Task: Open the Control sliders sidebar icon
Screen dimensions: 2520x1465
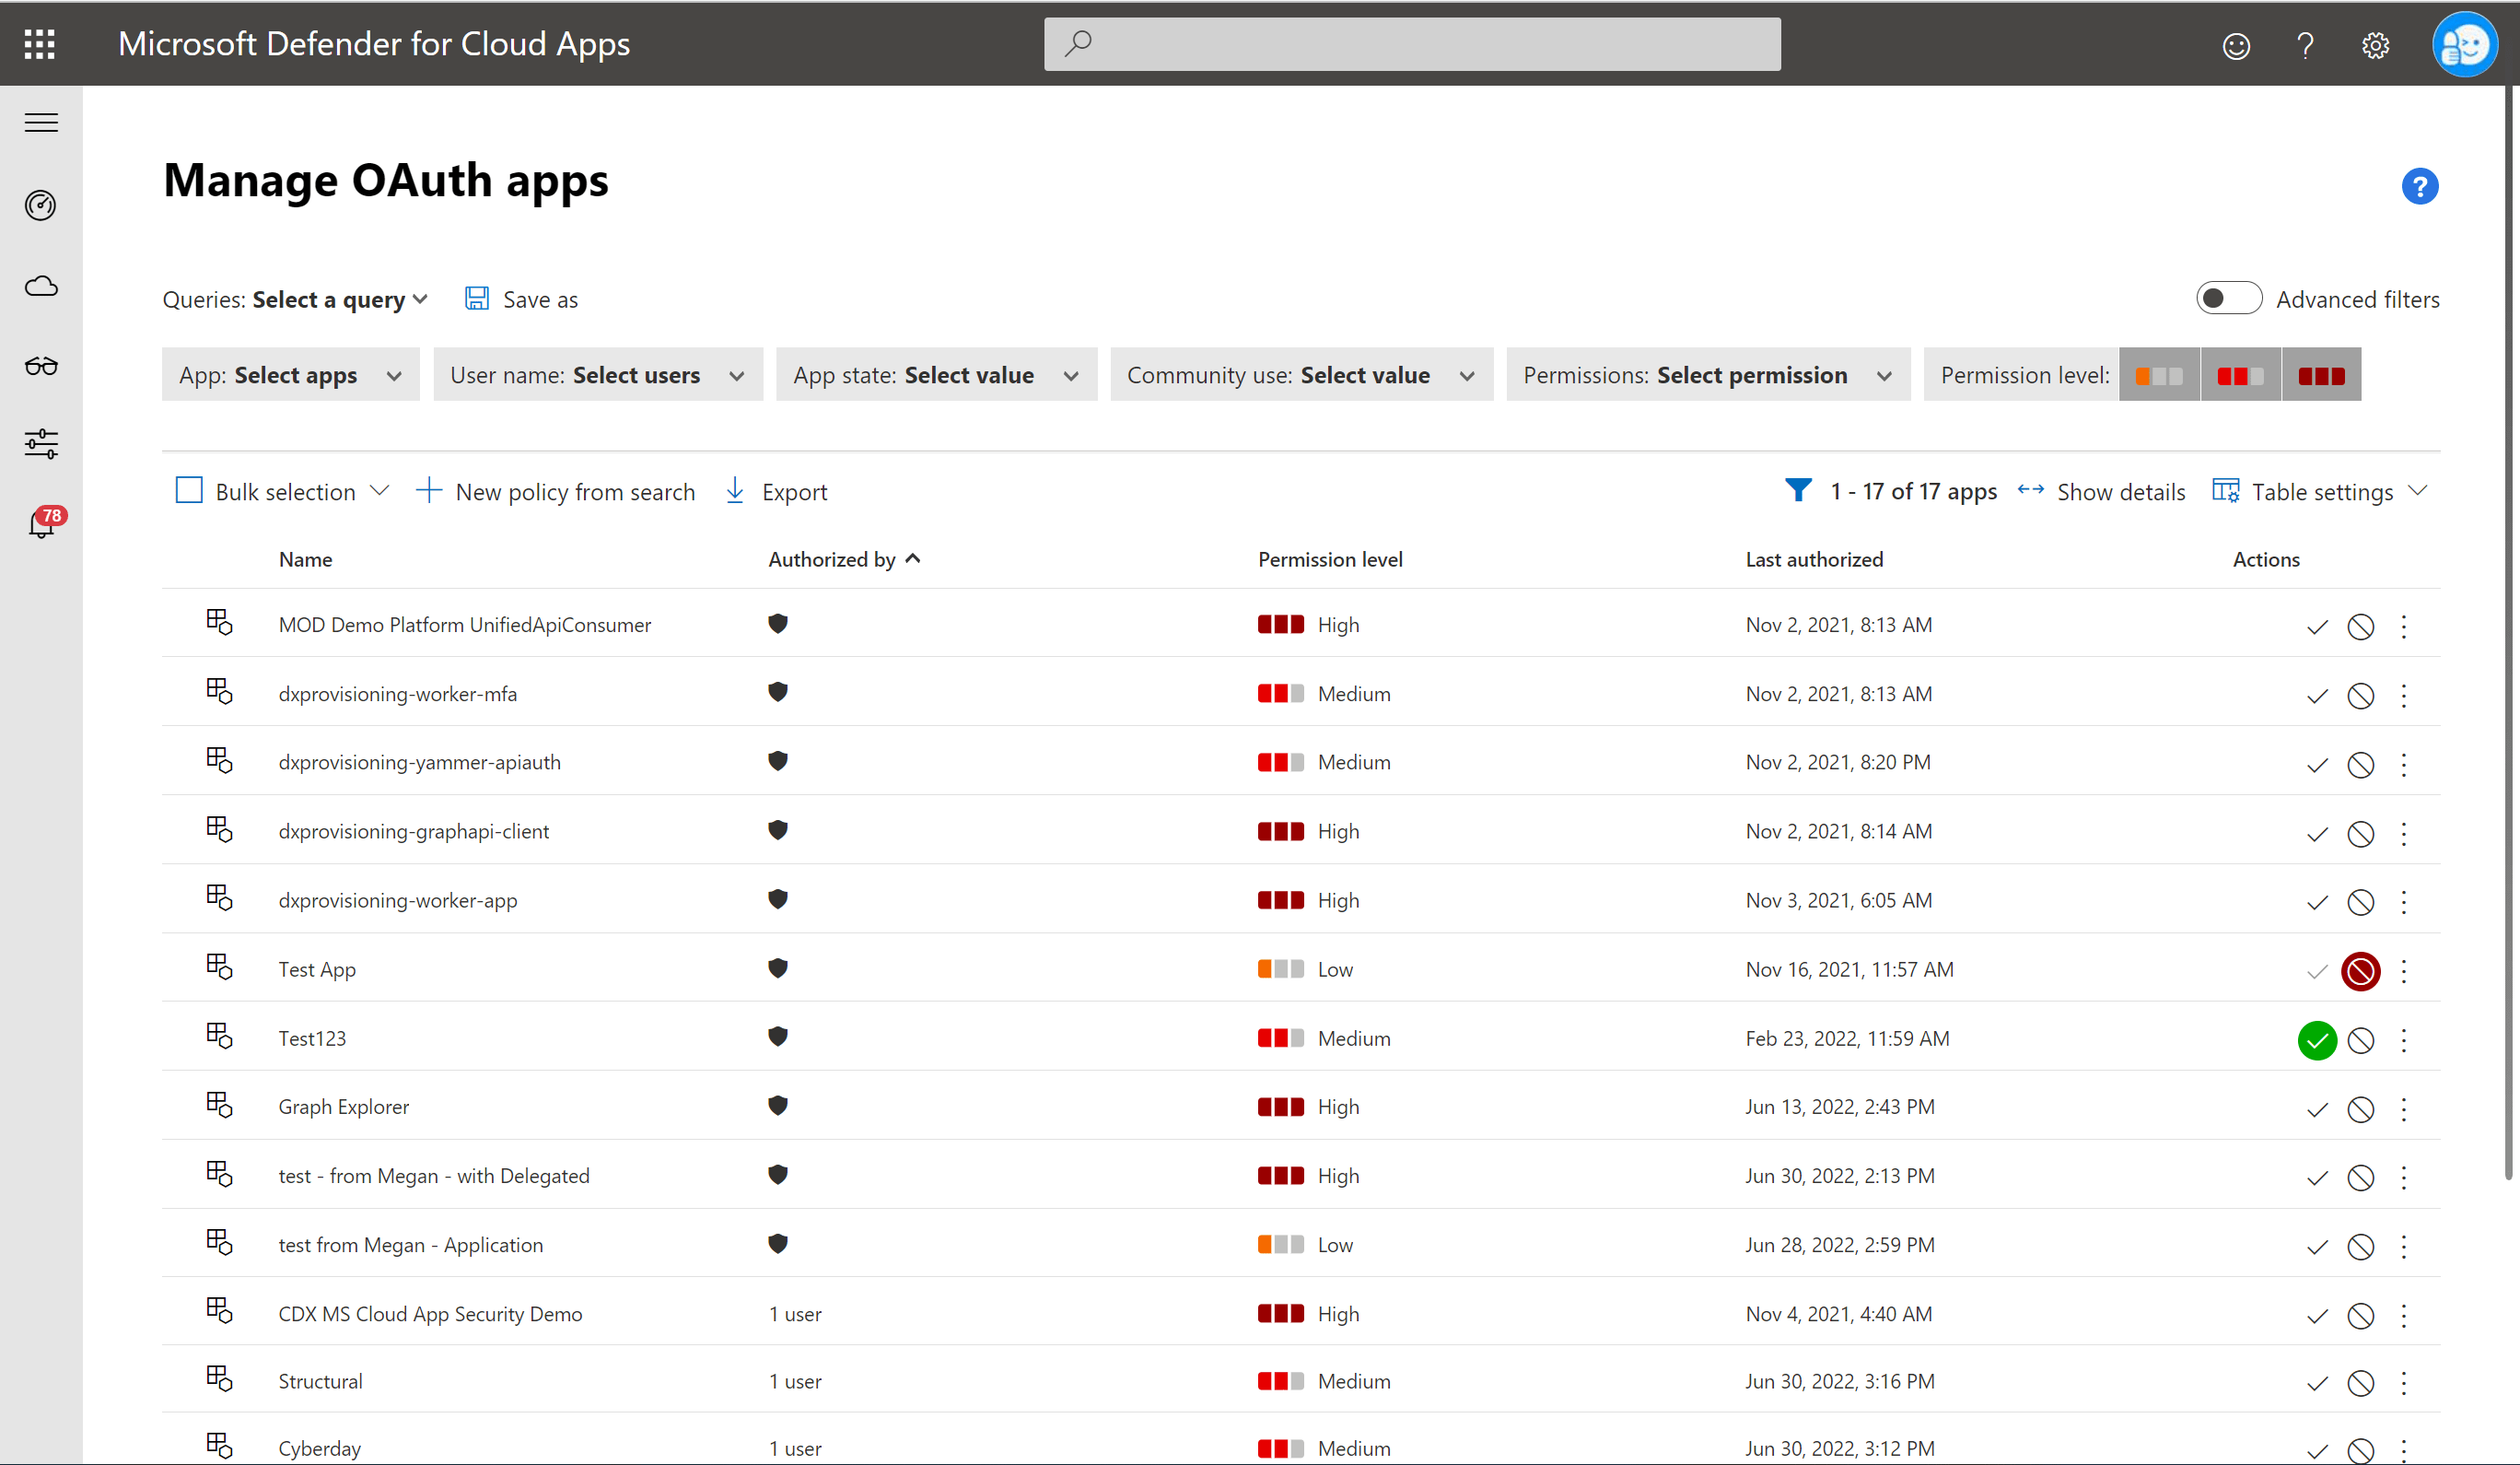Action: pos(41,443)
